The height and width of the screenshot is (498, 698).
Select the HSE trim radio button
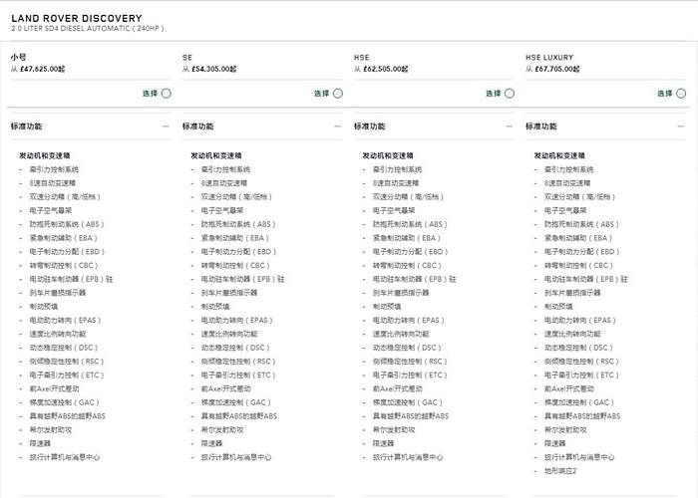(510, 94)
